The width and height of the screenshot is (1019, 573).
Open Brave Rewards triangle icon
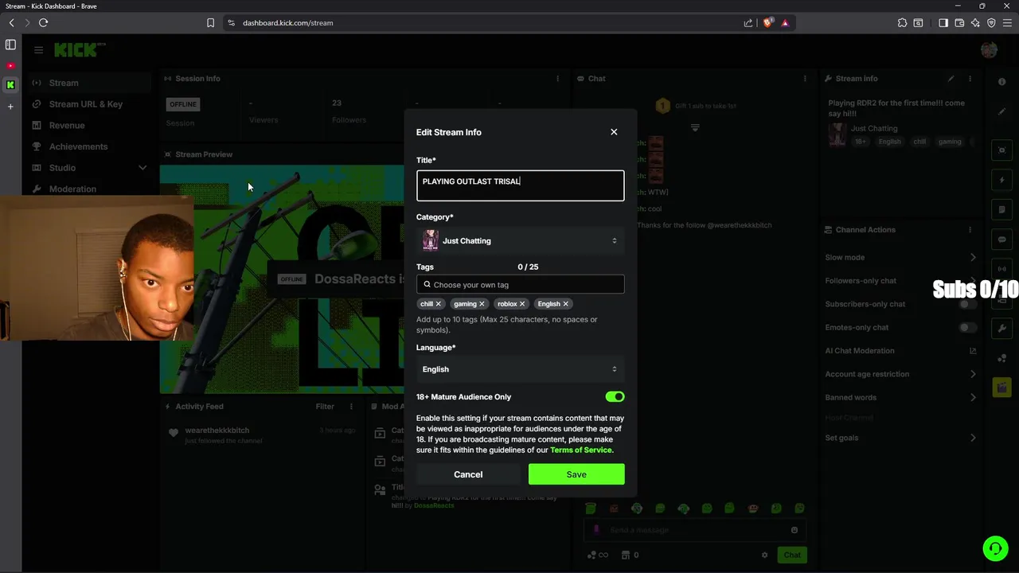pos(785,23)
